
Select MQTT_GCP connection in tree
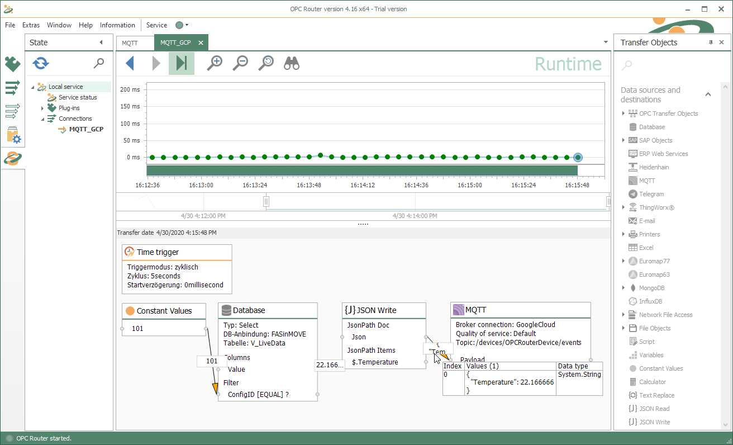(x=86, y=129)
